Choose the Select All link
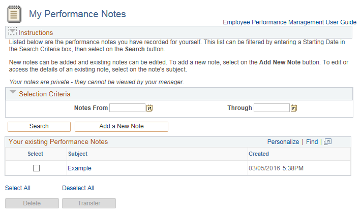This screenshot has width=362, height=216. tap(18, 188)
